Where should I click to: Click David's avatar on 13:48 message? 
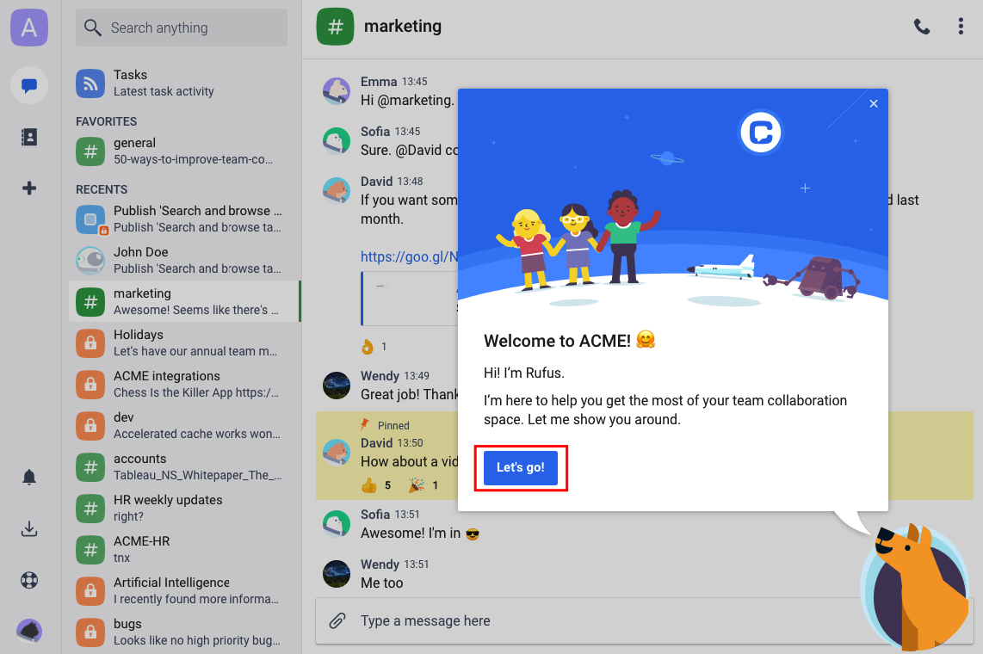337,190
